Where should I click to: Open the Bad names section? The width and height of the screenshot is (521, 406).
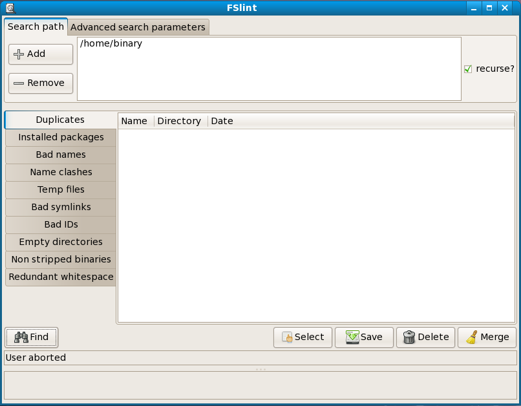61,155
